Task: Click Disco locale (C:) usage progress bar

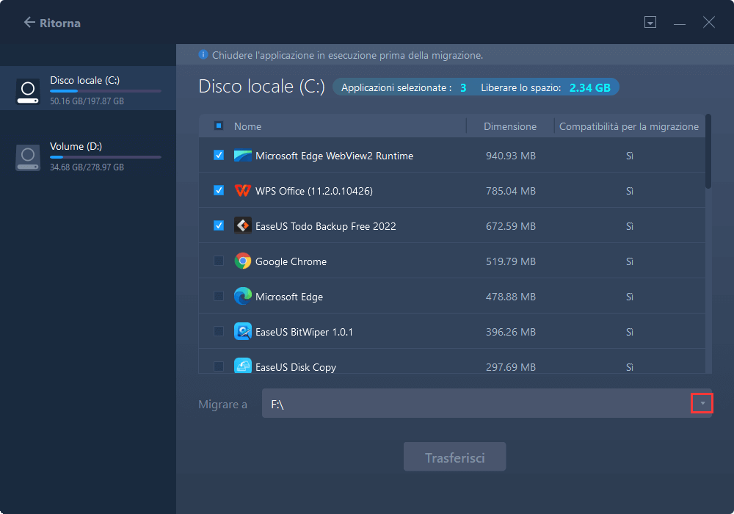Action: (x=105, y=91)
